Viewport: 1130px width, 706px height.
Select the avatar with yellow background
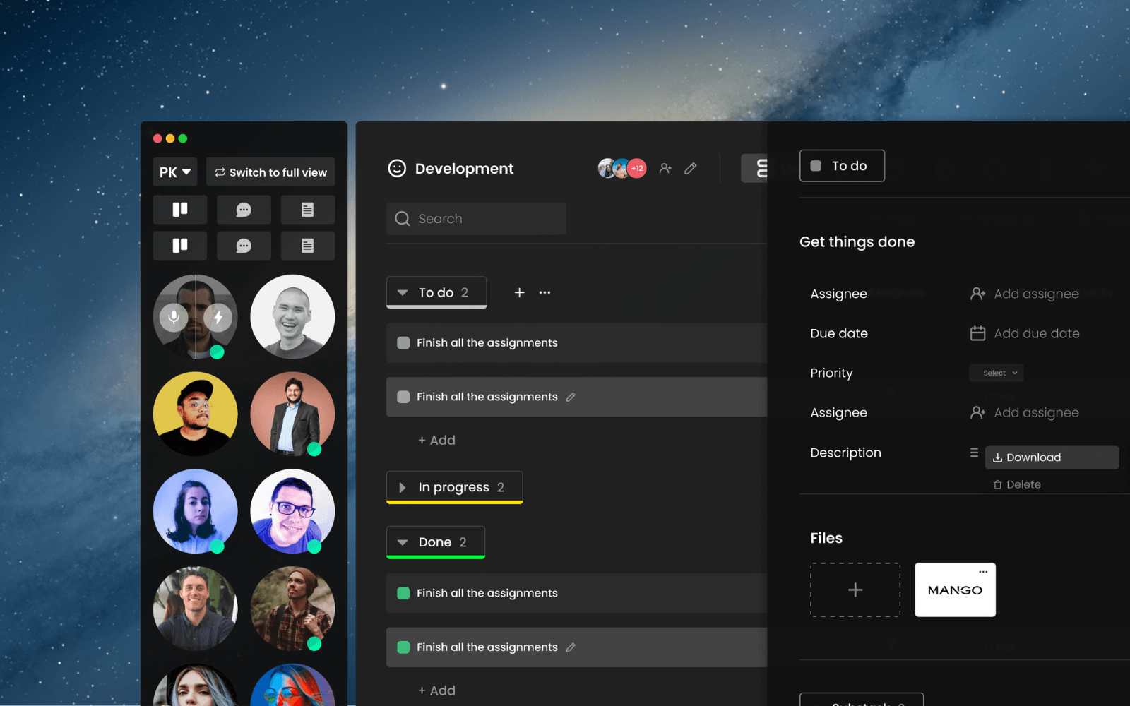pos(196,414)
